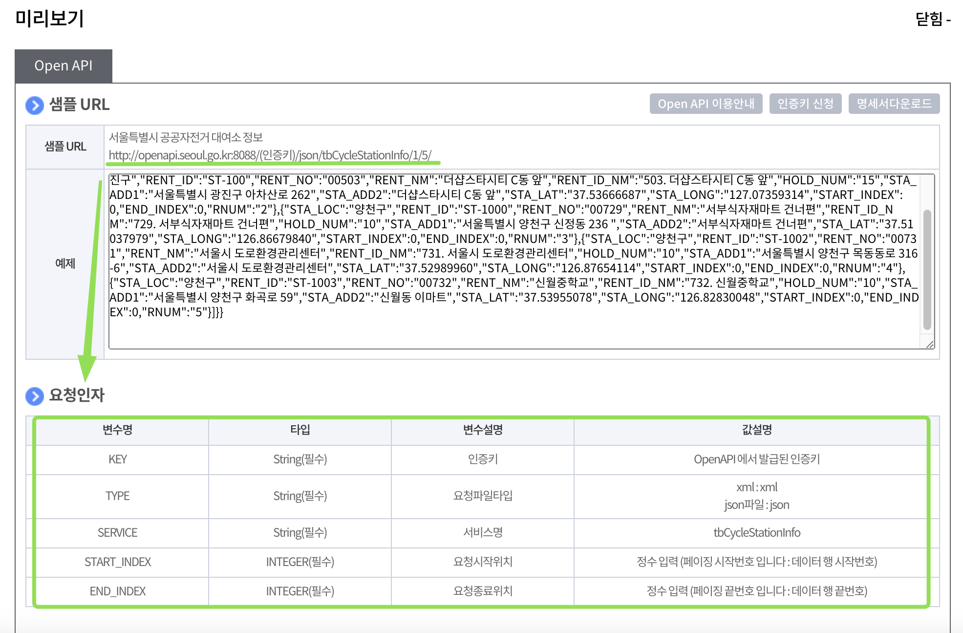Click the 값설명 column header

click(x=756, y=430)
